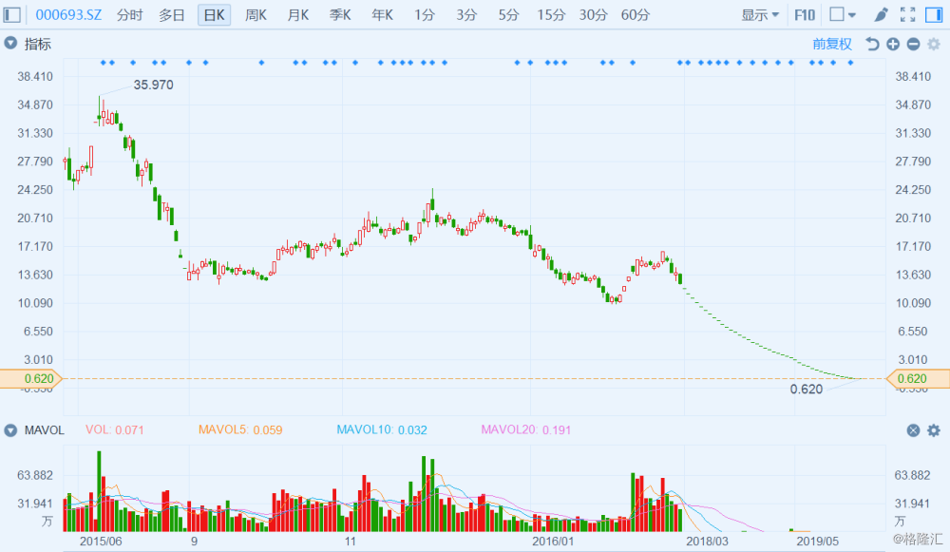950x552 pixels.
Task: Click the 2018/03 date axis label
Action: click(707, 542)
